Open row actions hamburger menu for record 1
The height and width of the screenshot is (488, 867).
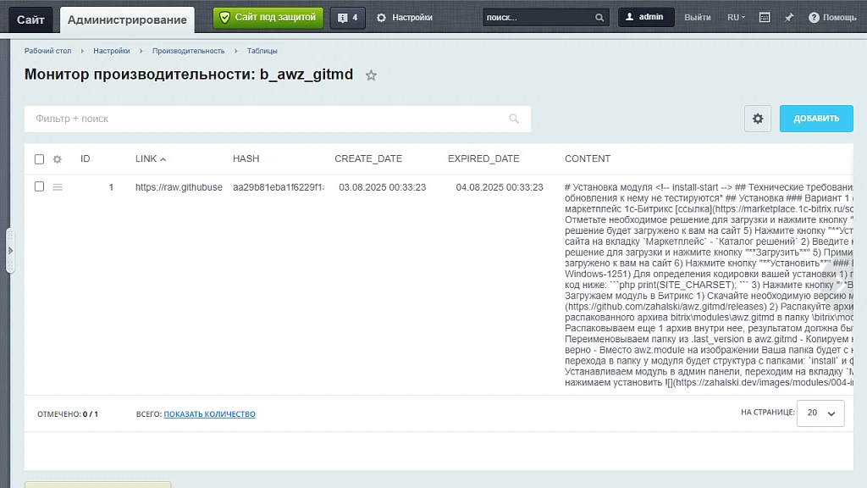[x=58, y=187]
